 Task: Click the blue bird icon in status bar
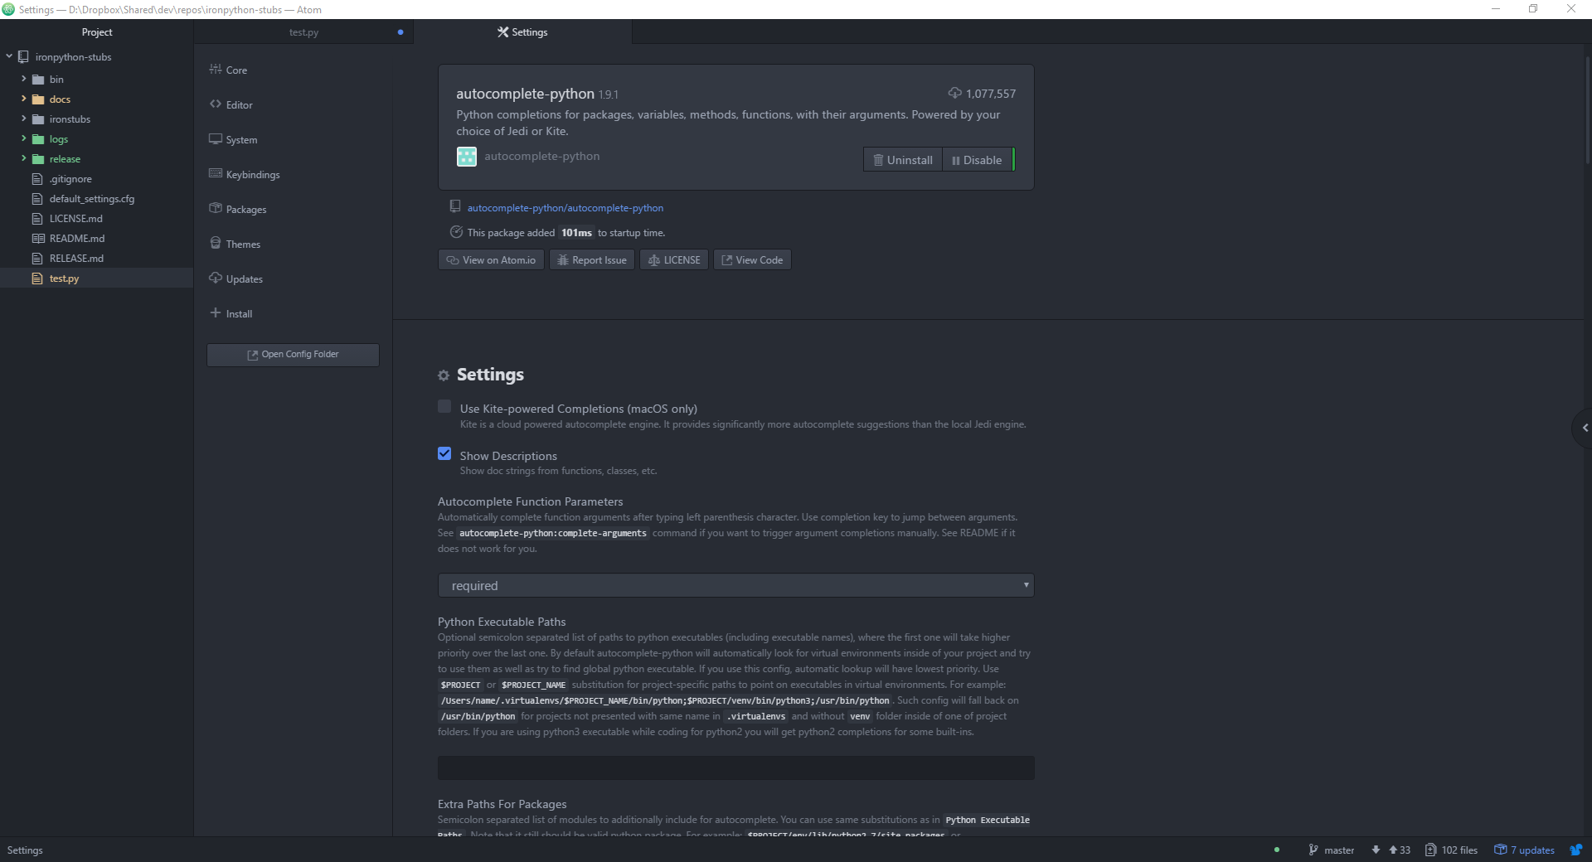(x=1576, y=850)
